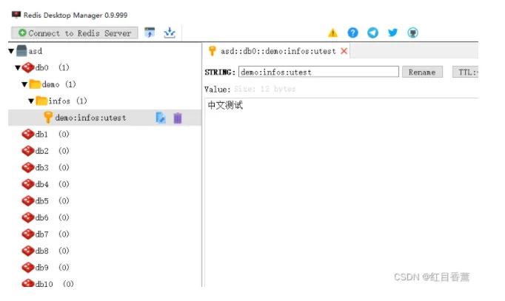Select the asd server icon
Screen dimensions: 505x301
coord(21,51)
